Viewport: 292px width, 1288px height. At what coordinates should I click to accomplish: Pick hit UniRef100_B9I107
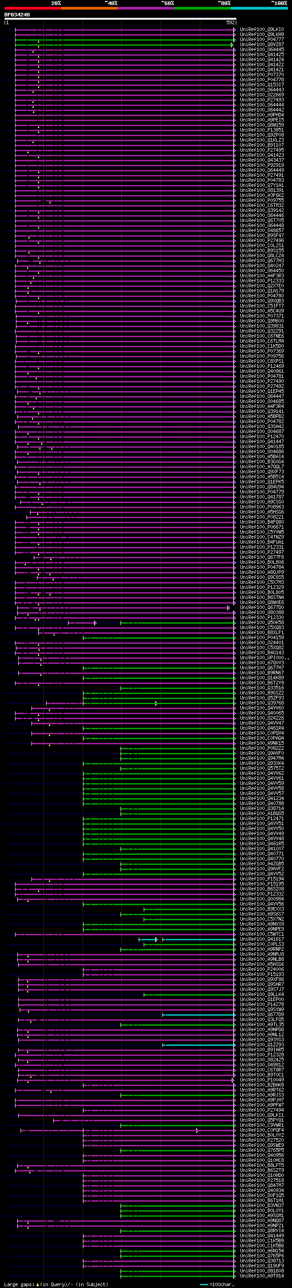click(262, 145)
